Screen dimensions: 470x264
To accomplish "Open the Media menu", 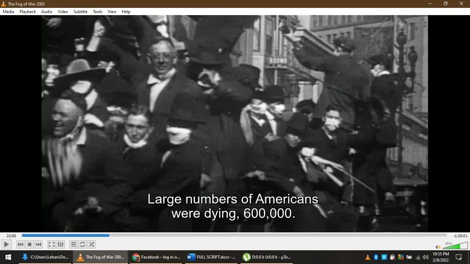I will [8, 12].
